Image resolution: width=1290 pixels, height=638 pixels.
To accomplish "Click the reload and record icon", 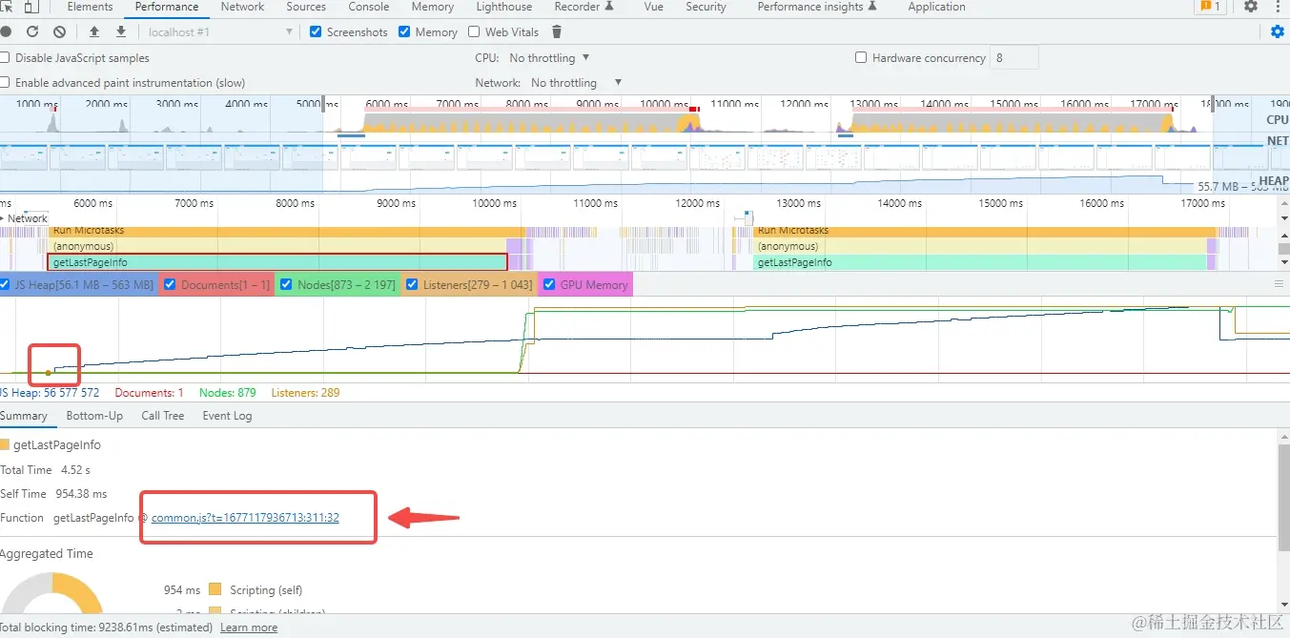I will click(32, 31).
